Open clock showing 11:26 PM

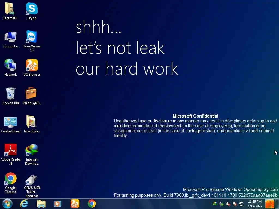click(x=255, y=204)
